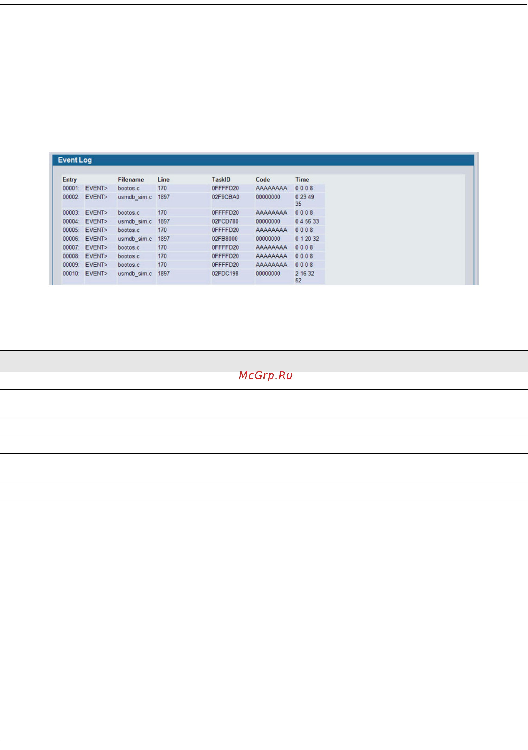Click TaskID value 02FDC198
528x750 pixels.
pos(225,274)
